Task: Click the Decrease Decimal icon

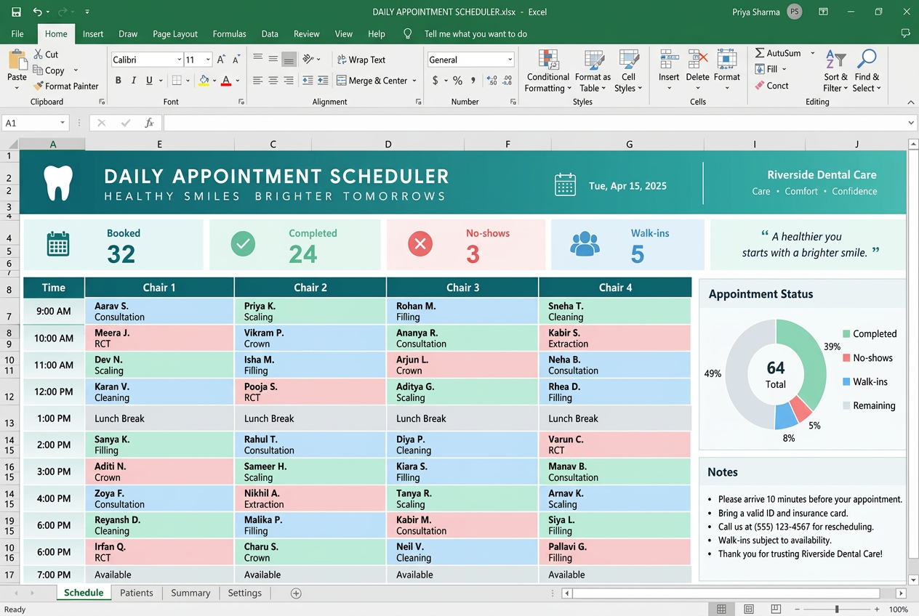Action: pos(507,81)
